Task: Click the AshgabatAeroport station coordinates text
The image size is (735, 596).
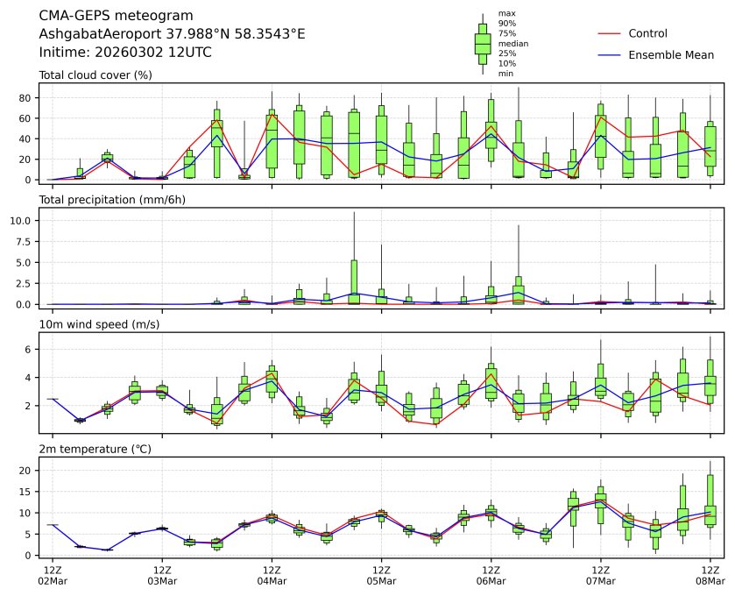Action: (172, 34)
